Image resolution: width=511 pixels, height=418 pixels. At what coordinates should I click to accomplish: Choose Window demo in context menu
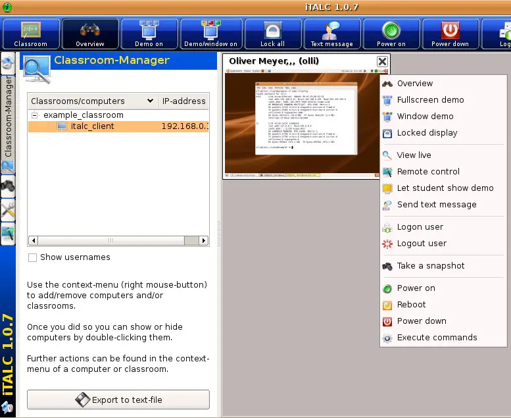pyautogui.click(x=443, y=117)
